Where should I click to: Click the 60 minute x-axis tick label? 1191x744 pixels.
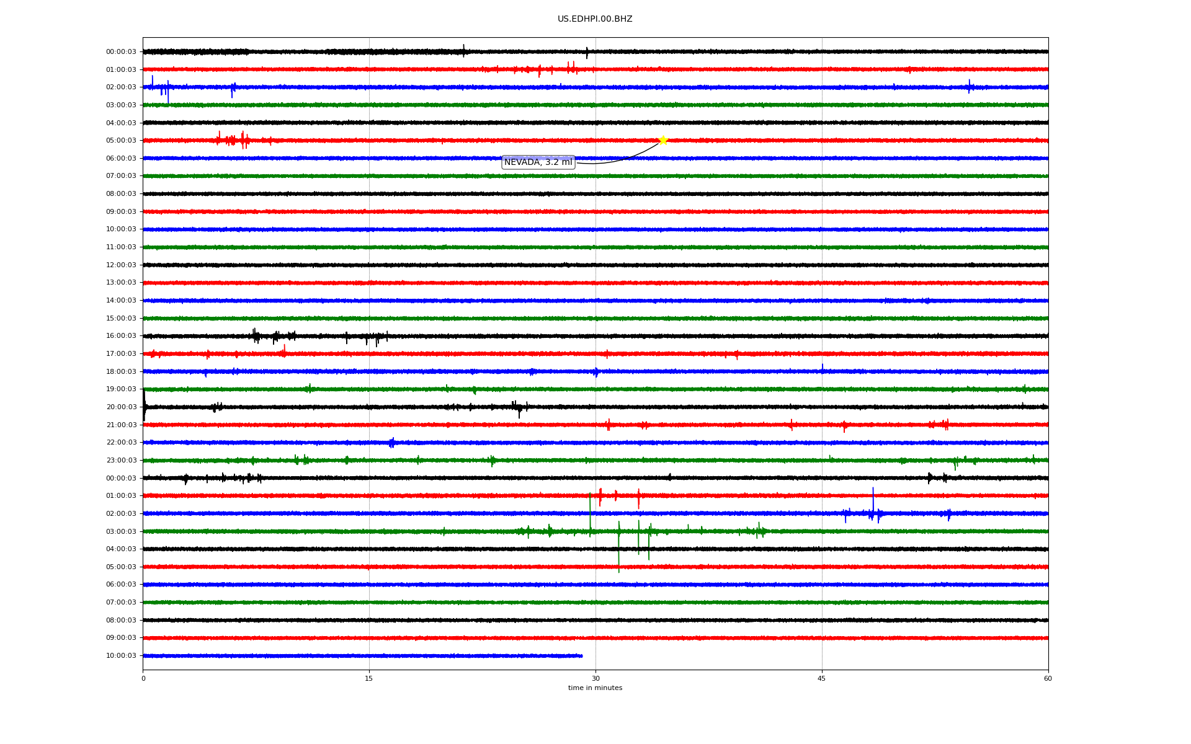coord(1048,678)
